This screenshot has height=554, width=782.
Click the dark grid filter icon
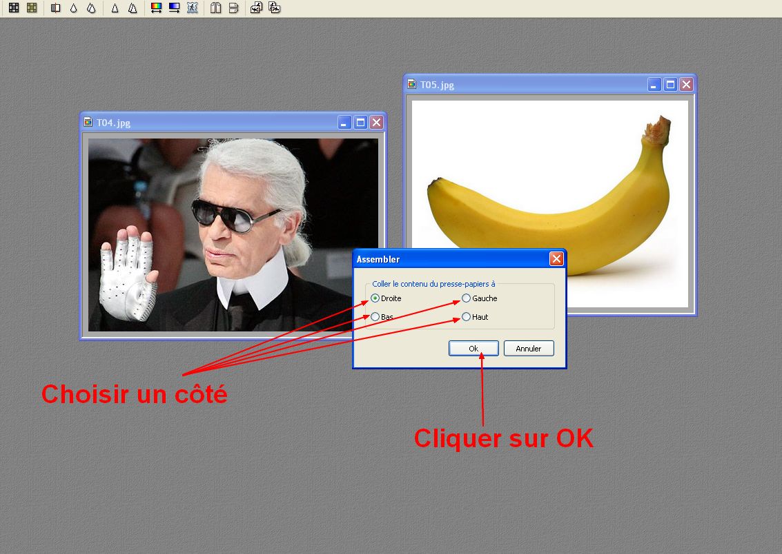coord(14,8)
